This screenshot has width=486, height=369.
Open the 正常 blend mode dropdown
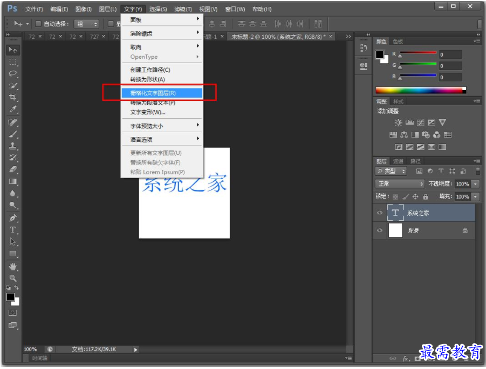click(400, 183)
